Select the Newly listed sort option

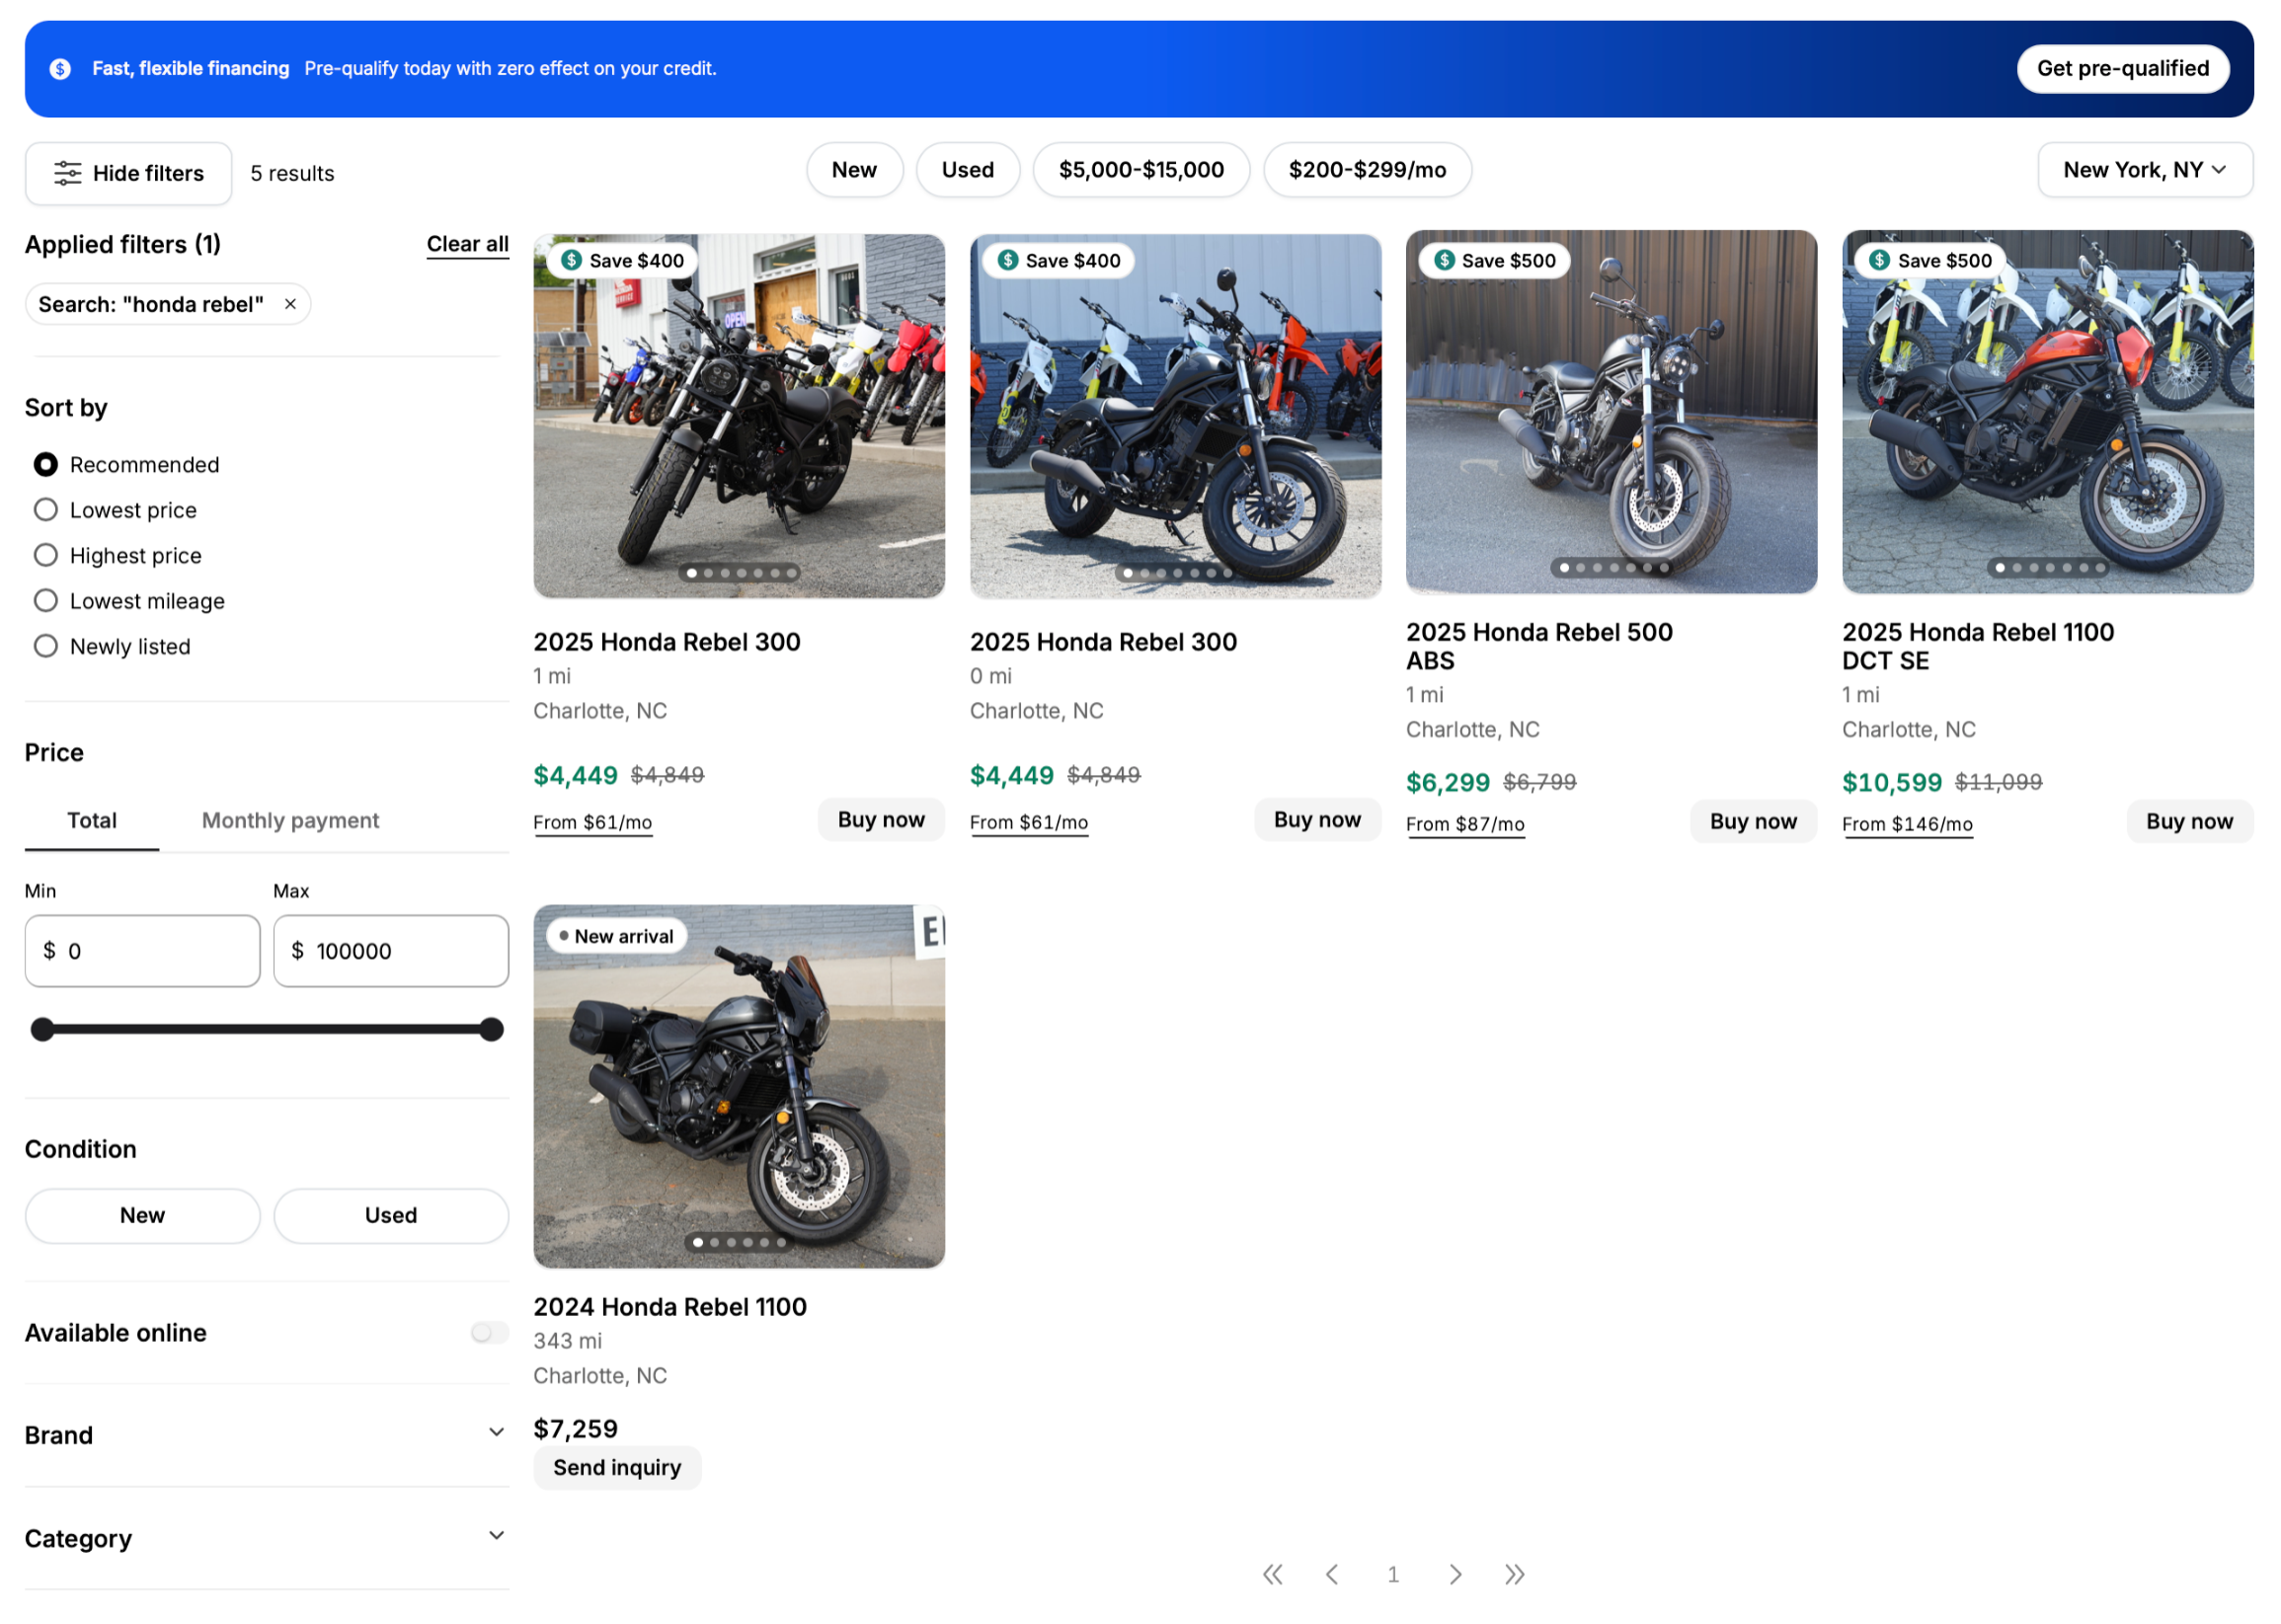click(x=46, y=647)
